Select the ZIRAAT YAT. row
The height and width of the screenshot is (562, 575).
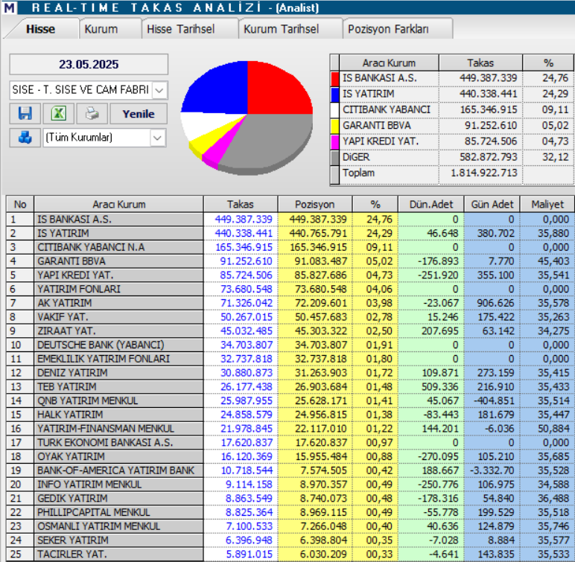coord(290,331)
